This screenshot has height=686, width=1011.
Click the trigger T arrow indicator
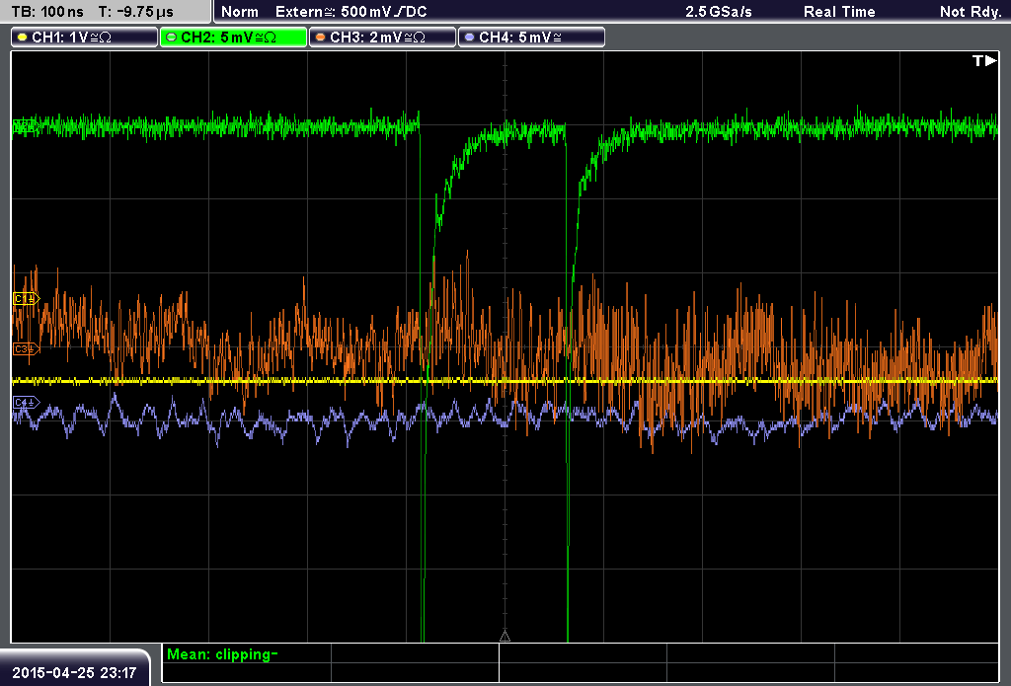coord(984,60)
